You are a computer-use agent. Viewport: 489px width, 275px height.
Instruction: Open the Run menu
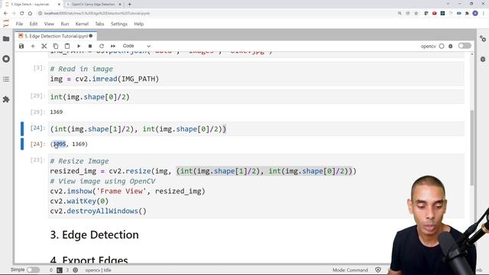(64, 24)
